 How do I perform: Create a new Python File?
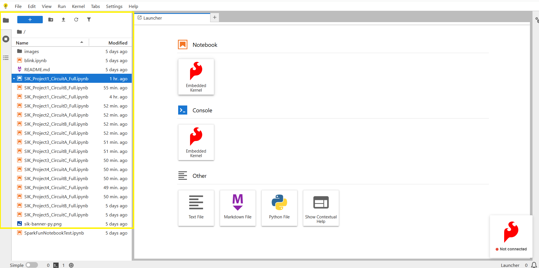[279, 208]
